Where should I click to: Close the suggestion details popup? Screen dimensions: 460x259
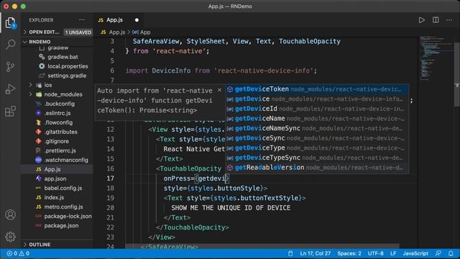click(219, 90)
